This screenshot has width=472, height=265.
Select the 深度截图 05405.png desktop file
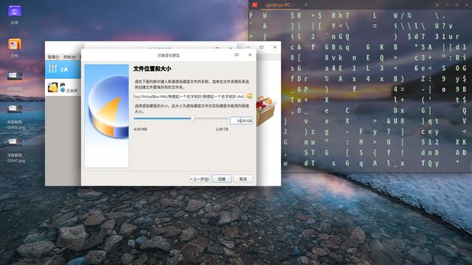coord(15,117)
